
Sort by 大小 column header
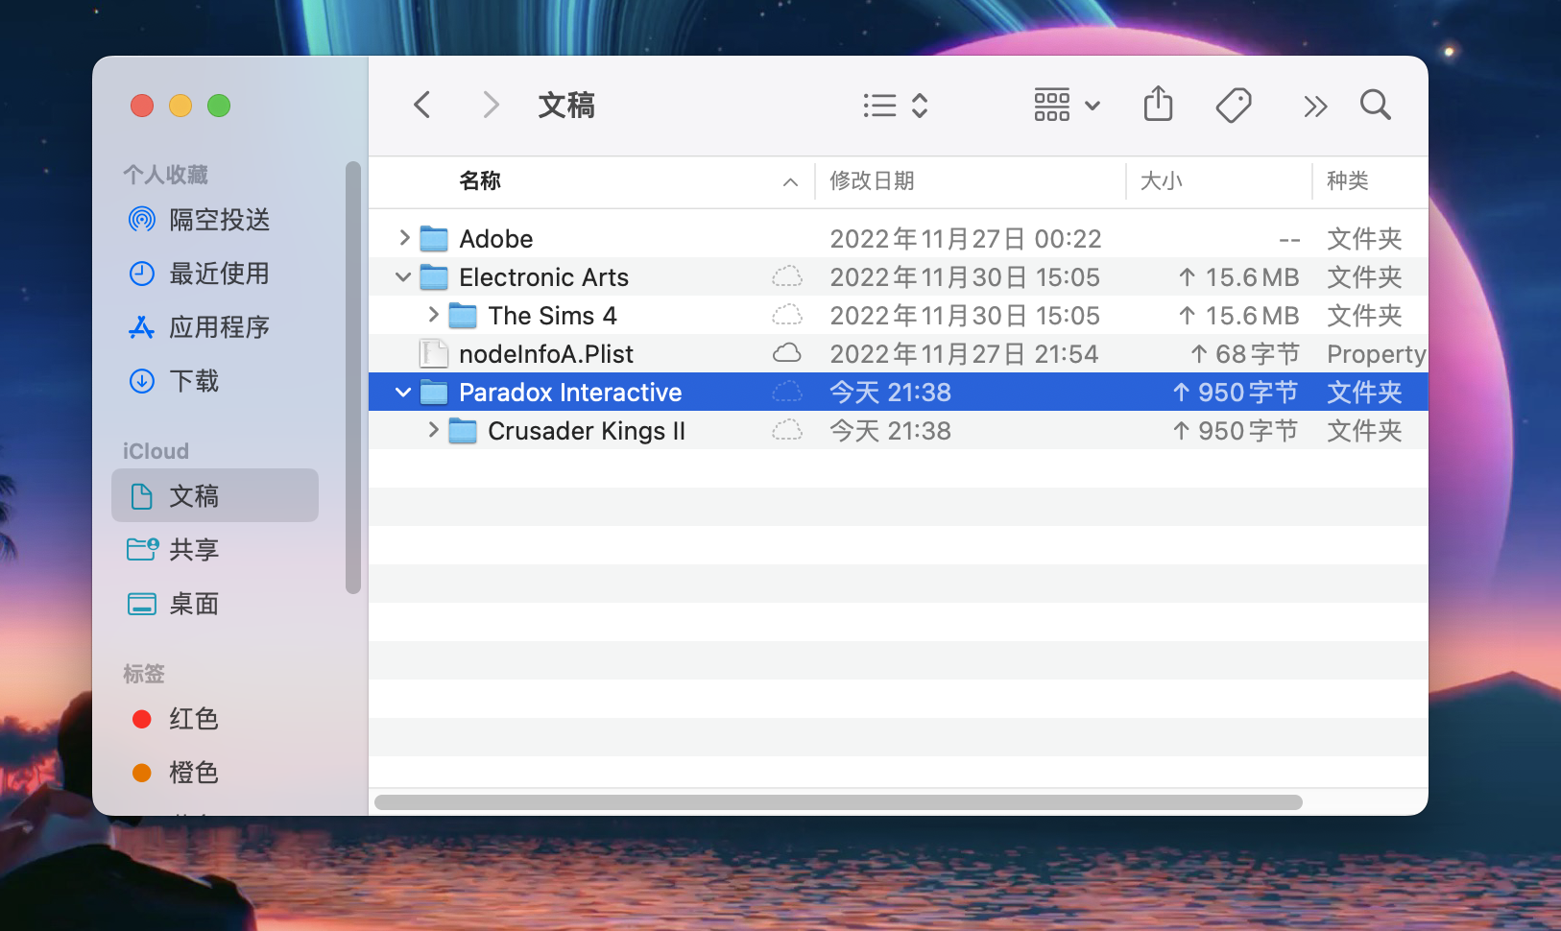(1161, 180)
